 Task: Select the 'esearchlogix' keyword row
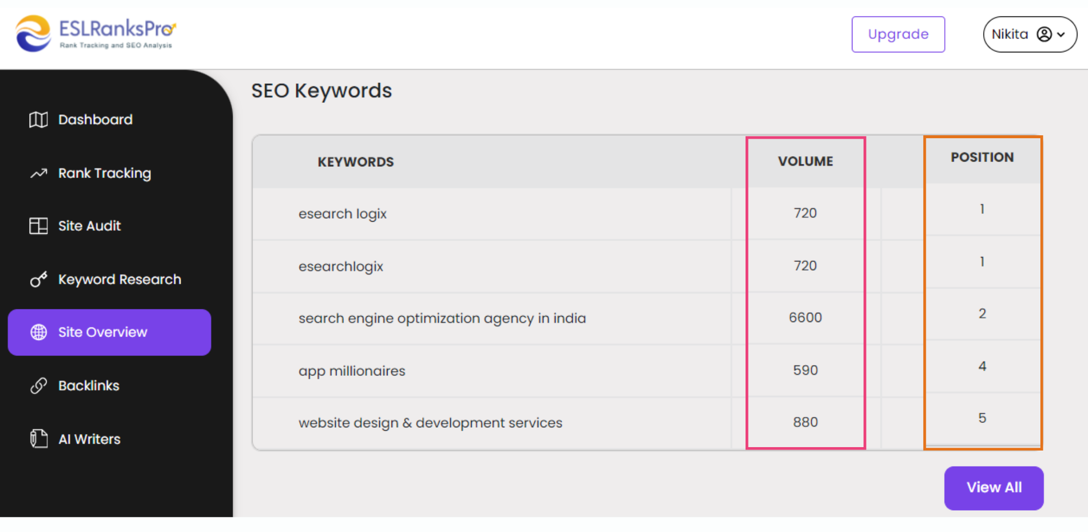pyautogui.click(x=340, y=266)
